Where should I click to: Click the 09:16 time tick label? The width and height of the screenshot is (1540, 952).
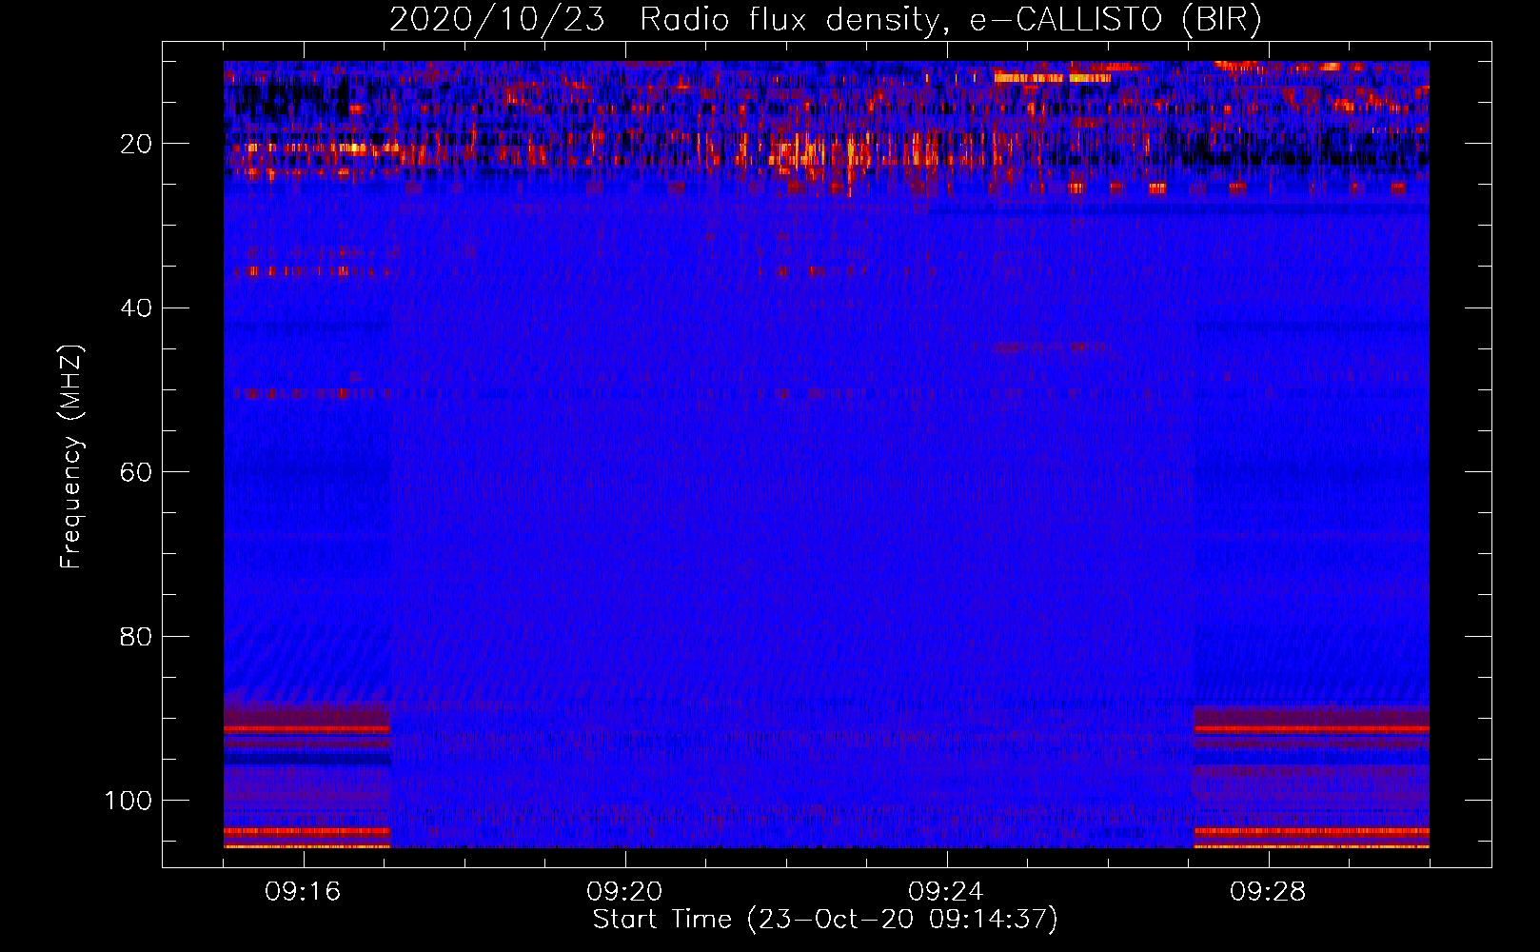point(303,892)
